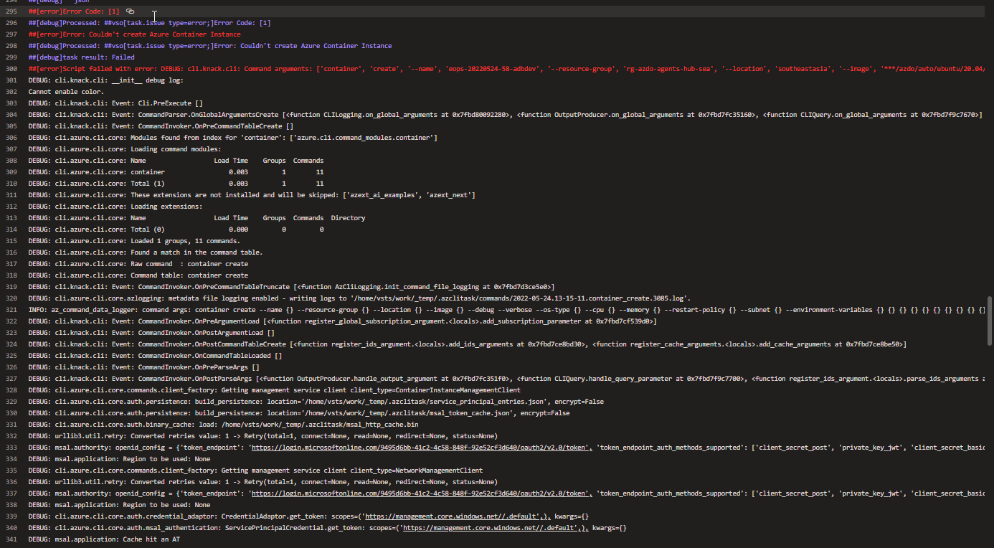Click 'service_principal_entries.json' build_persistence line
This screenshot has height=548, width=994.
tap(316, 402)
